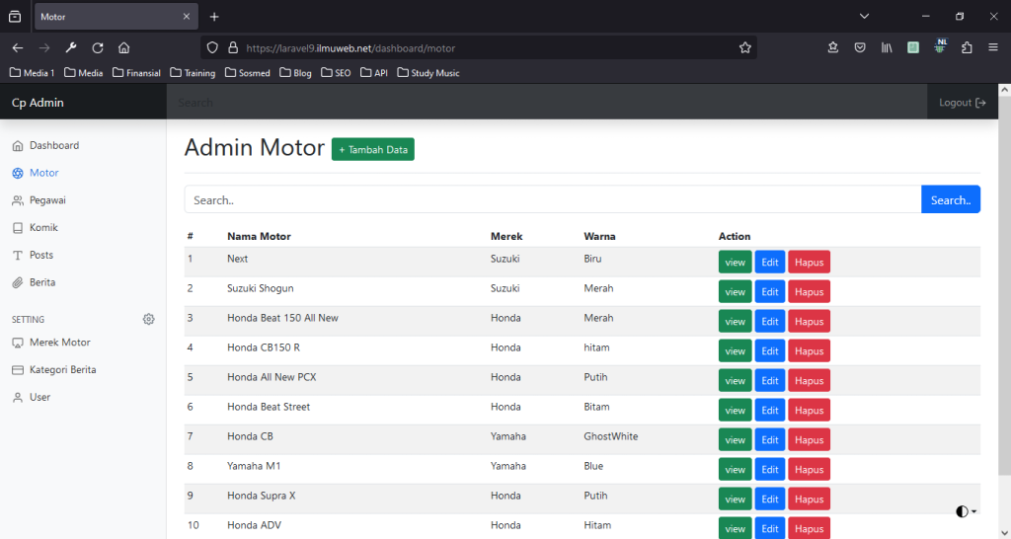Click the Tambah Data button
This screenshot has height=539, width=1011.
coord(372,149)
